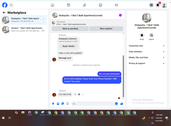React to the phone number message
The width and height of the screenshot is (171, 126).
75,94
